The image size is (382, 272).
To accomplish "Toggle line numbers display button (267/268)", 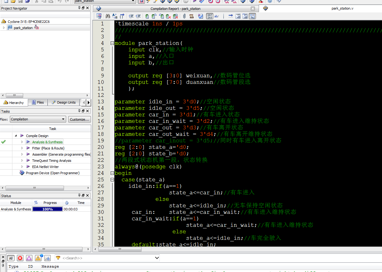I will click(210, 16).
